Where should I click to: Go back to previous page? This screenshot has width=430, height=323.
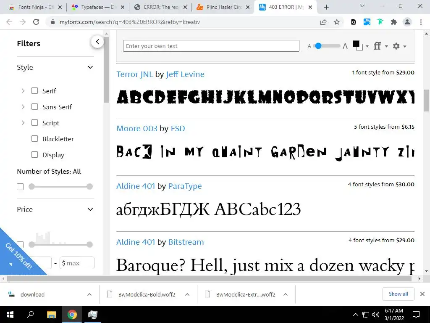pyautogui.click(x=9, y=22)
